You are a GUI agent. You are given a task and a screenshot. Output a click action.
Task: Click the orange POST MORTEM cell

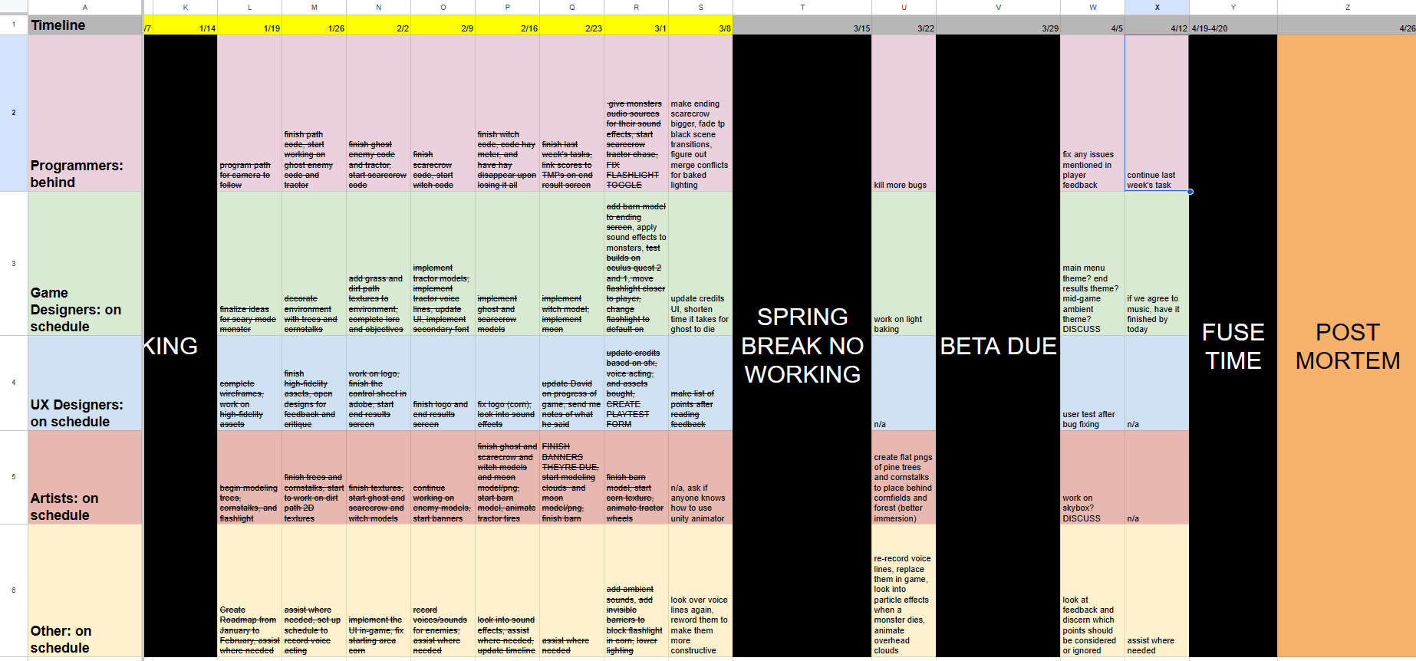coord(1346,345)
